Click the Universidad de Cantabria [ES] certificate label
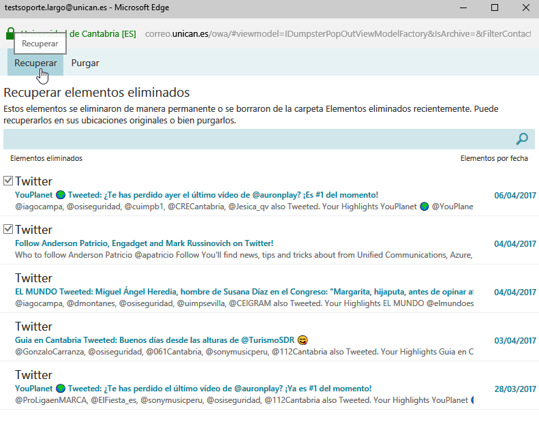 click(78, 33)
